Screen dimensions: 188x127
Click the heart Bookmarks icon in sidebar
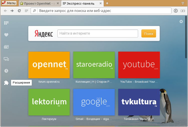6,35
